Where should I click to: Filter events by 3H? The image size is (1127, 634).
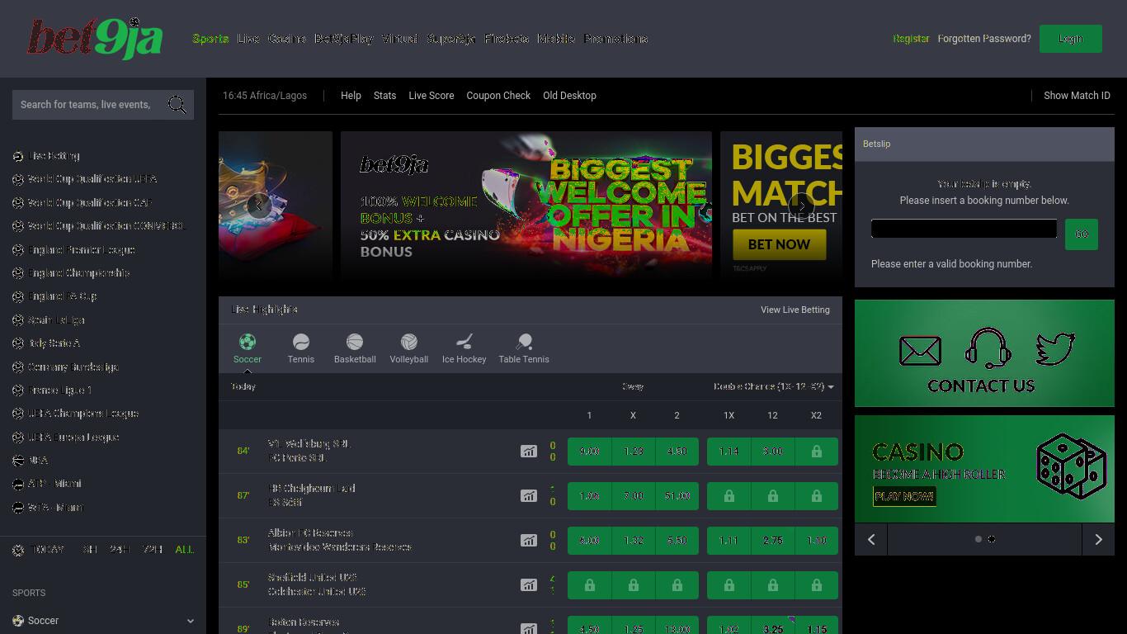point(89,550)
